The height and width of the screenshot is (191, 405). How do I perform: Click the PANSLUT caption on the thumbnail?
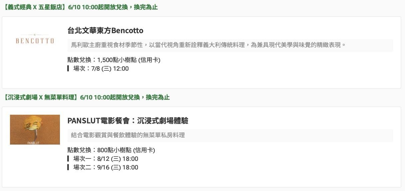(33, 143)
